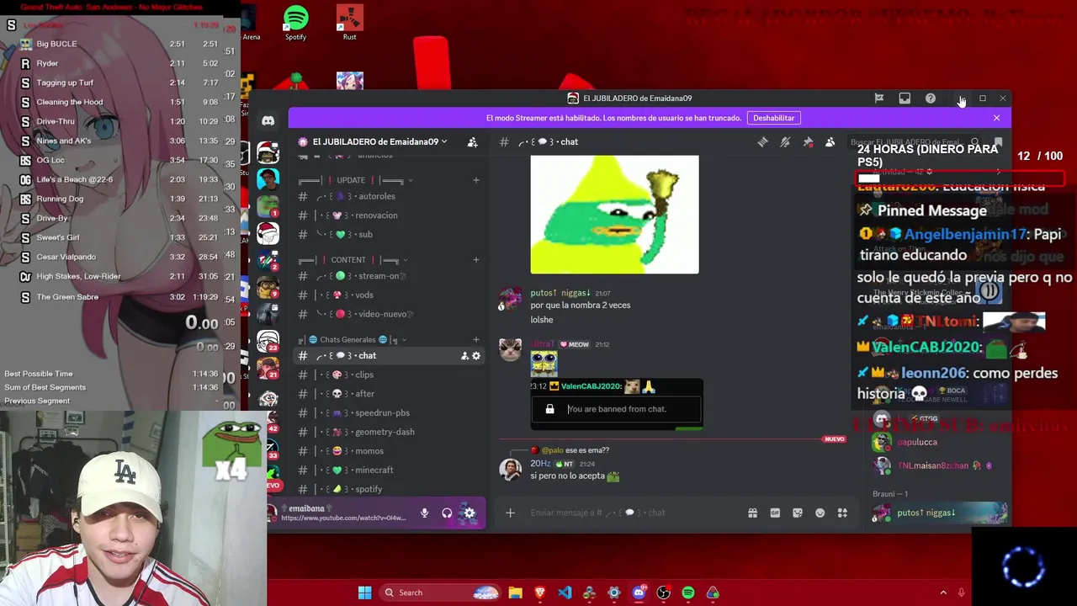Open the attach file plus button
The height and width of the screenshot is (606, 1077).
click(x=510, y=513)
